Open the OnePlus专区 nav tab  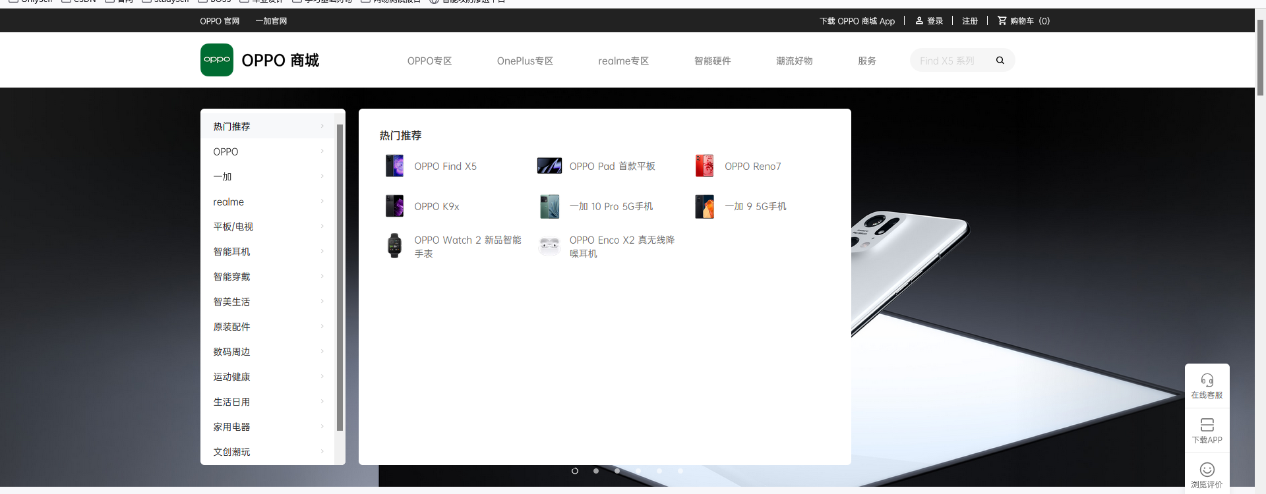pos(525,61)
